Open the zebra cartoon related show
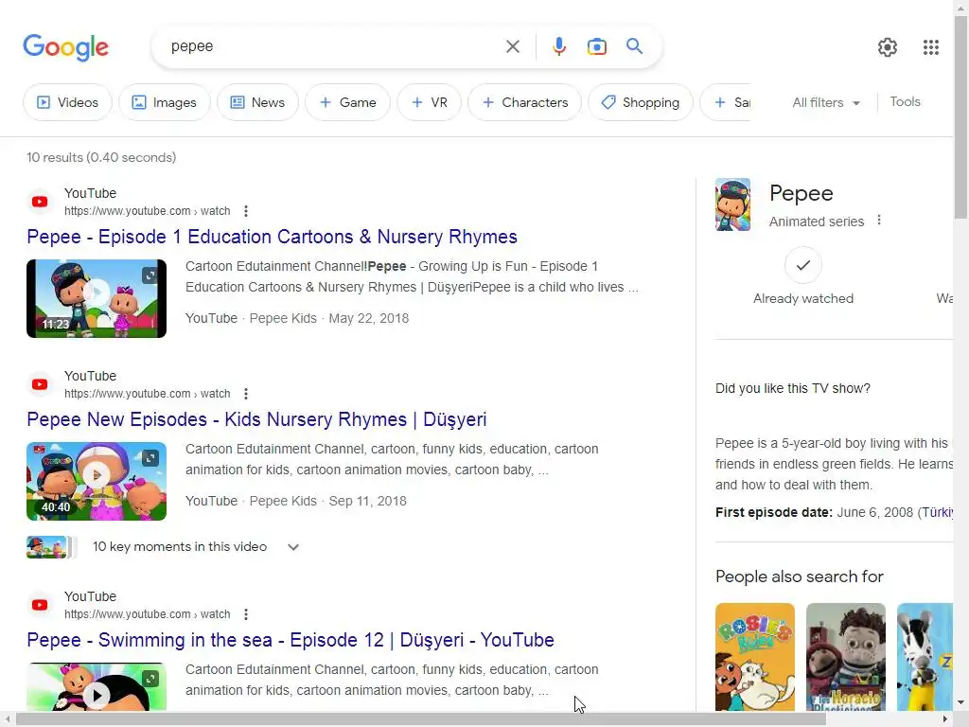 925,657
